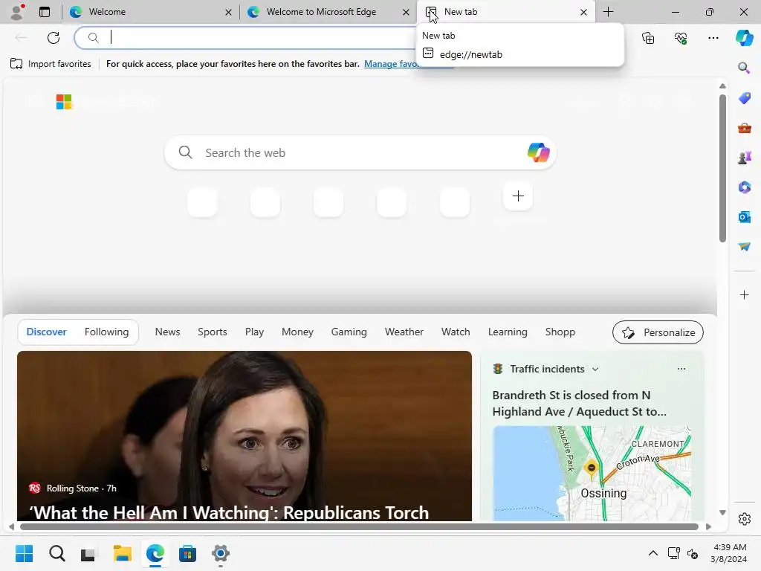Viewport: 761px width, 571px height.
Task: Open the sidebar Microsoft 365 icon
Action: pos(744,187)
